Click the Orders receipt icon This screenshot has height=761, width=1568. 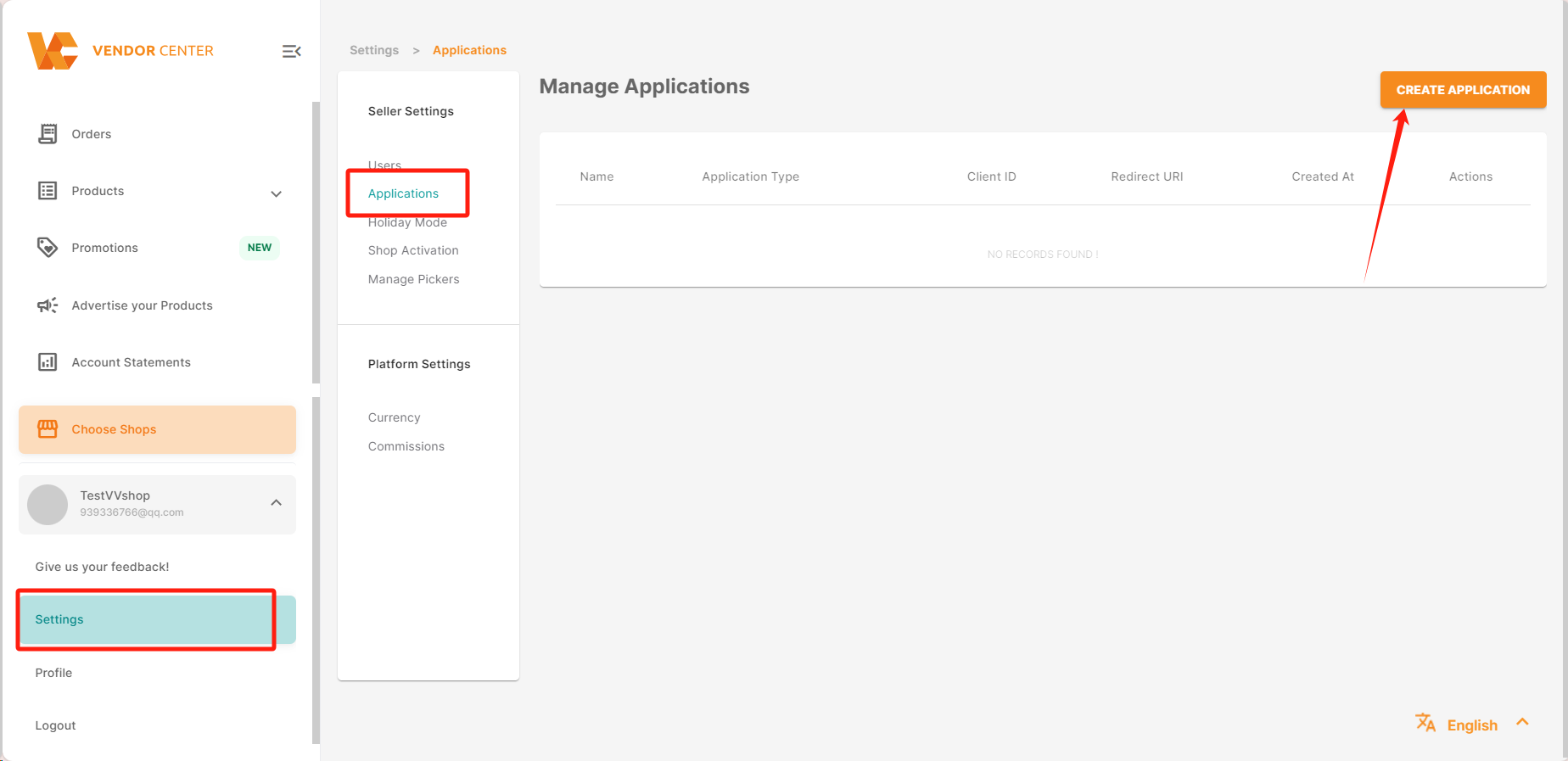coord(48,134)
